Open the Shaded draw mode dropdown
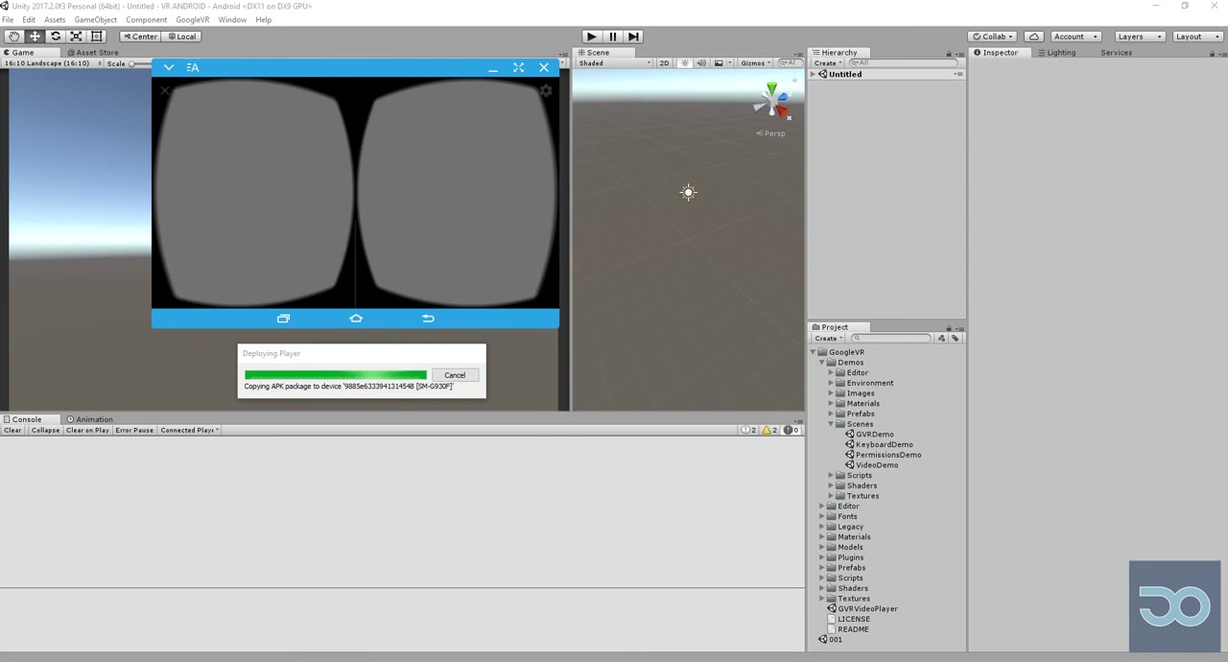This screenshot has height=662, width=1228. click(x=614, y=63)
